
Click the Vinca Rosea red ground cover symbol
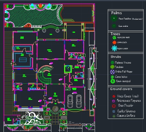[114, 96]
